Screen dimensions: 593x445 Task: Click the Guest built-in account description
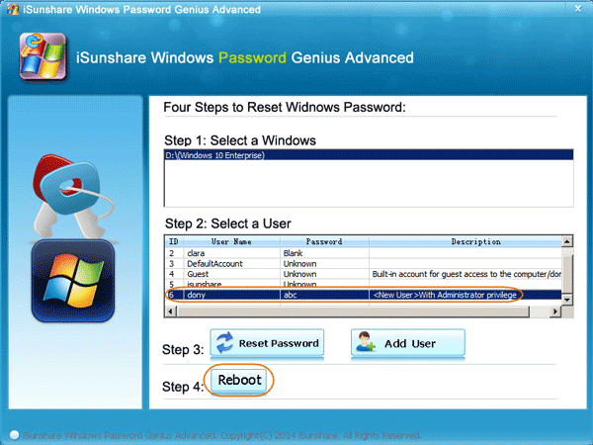[466, 274]
